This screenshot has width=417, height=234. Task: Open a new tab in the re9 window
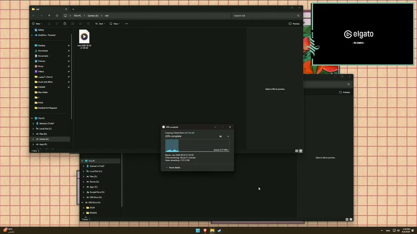[73, 9]
